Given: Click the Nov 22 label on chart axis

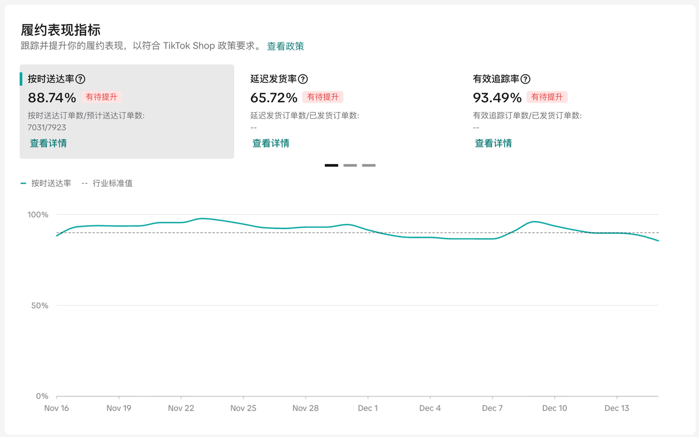Looking at the screenshot, I should [181, 408].
